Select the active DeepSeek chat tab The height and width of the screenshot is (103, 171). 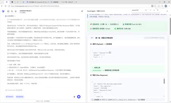[7, 2]
